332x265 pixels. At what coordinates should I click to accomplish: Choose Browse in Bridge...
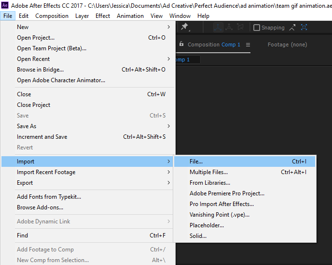[88, 69]
